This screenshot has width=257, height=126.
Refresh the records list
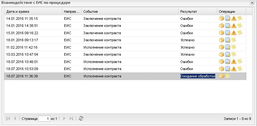pyautogui.click(x=81, y=119)
